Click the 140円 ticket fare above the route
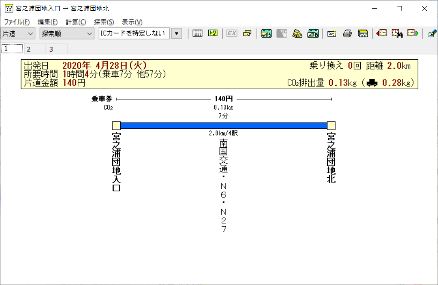The image size is (438, 285). pos(223,99)
